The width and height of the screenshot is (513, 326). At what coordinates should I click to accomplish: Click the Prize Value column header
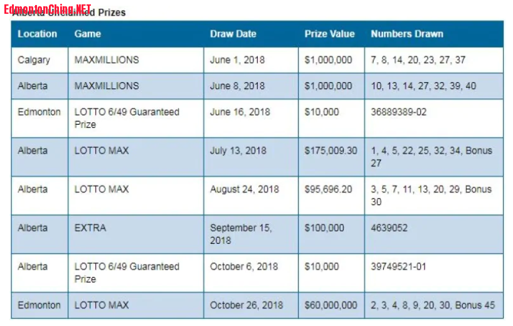[x=329, y=34]
